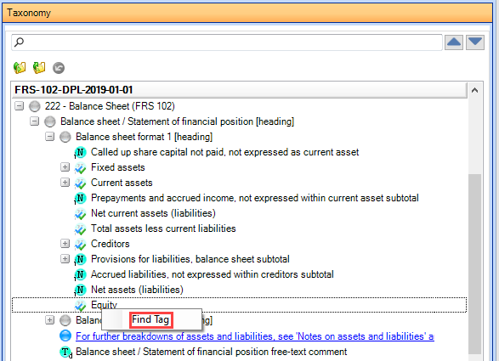Click tick icon beside Fixed assets
Screen dimensions: 499x361
coord(80,168)
